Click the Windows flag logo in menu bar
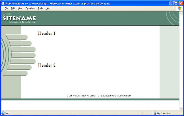This screenshot has width=184, height=116. (180, 8)
